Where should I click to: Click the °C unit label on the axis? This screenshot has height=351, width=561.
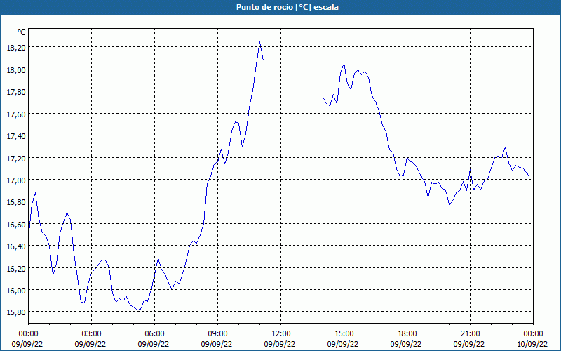click(x=22, y=32)
